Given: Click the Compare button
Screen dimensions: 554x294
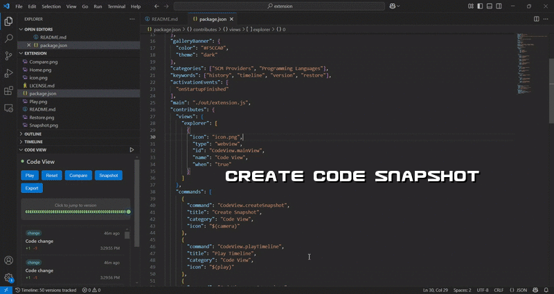Looking at the screenshot, I should [x=78, y=176].
